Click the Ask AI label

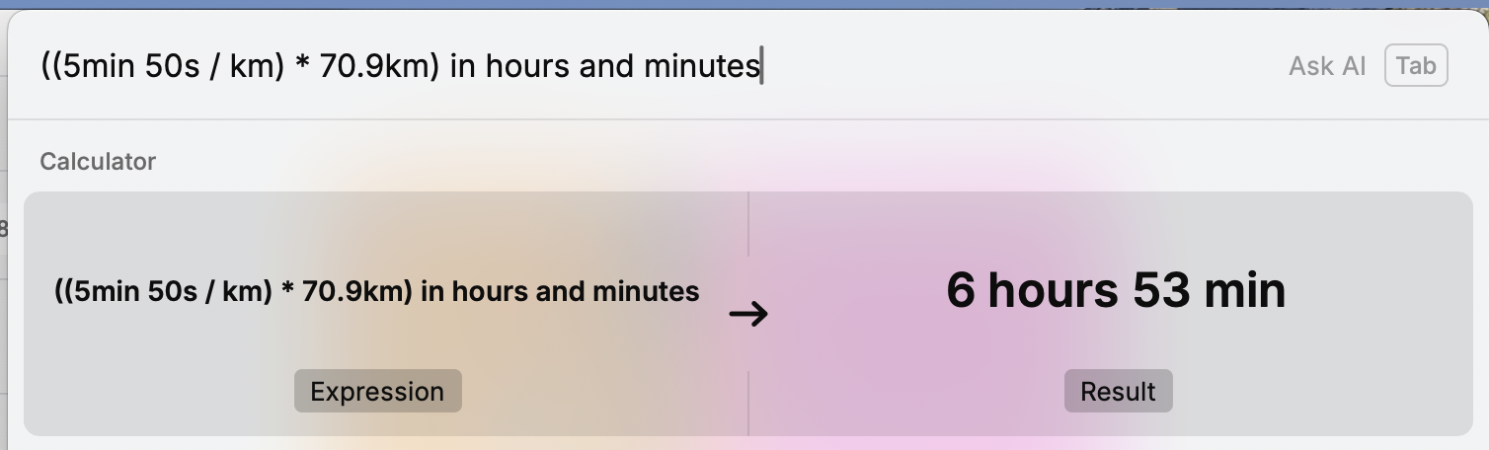1327,66
